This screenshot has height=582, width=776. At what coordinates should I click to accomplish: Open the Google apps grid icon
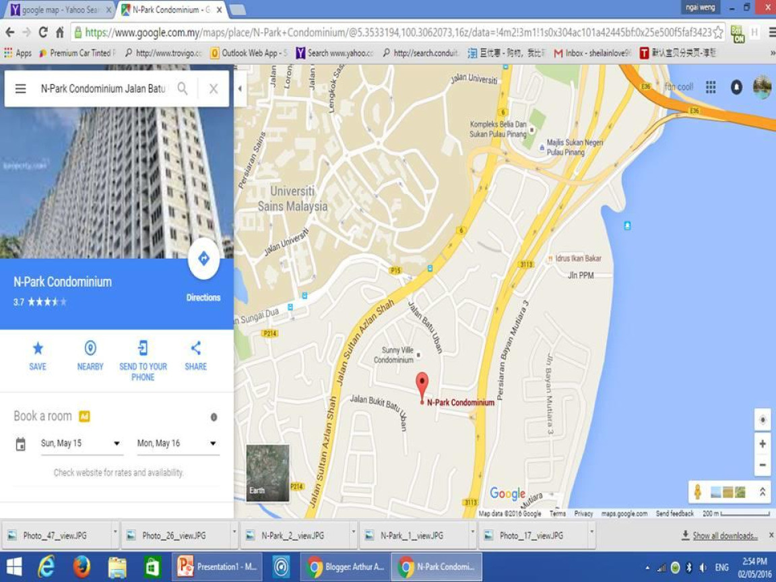coord(711,87)
